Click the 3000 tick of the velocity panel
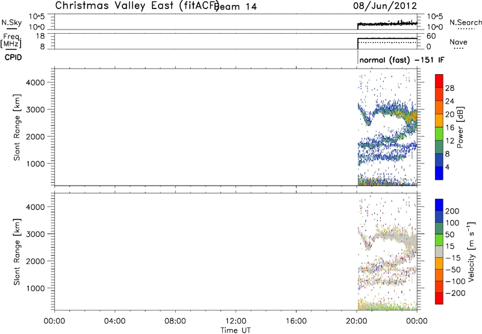Viewport: 482px width, 334px height. 36,234
